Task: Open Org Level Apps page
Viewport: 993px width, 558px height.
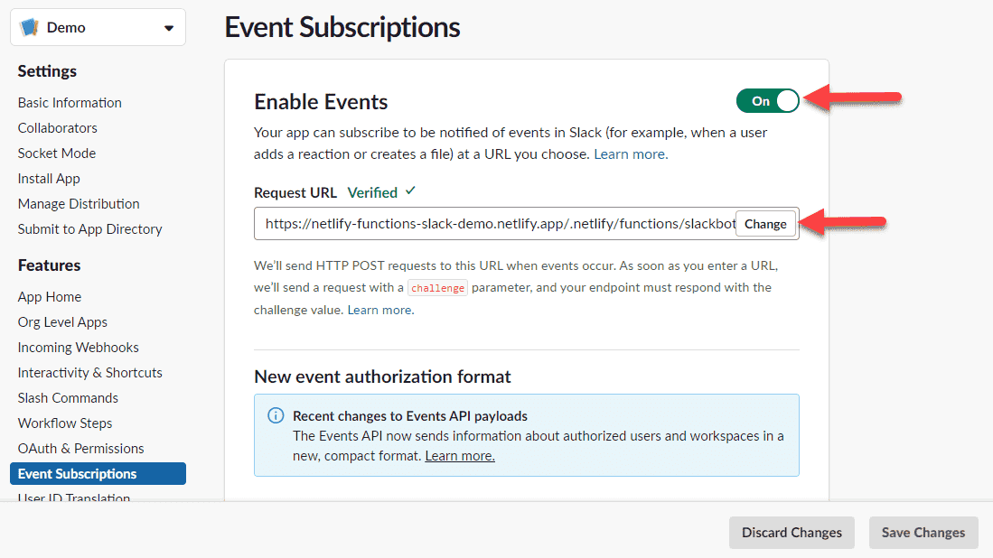Action: coord(62,322)
